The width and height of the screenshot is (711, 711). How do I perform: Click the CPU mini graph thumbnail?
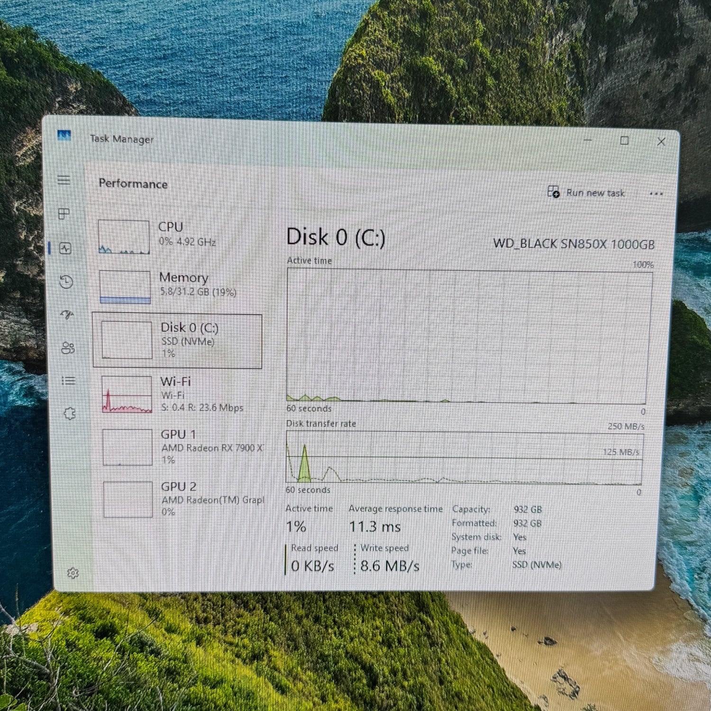point(124,237)
